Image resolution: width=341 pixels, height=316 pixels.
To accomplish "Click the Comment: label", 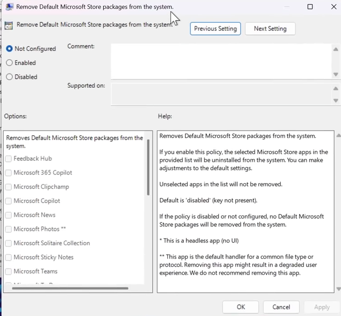I will (x=81, y=47).
